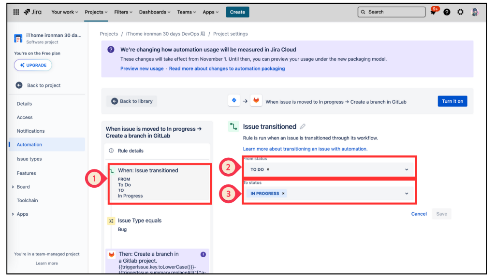Click the Back to project arrow icon
This screenshot has height=278, width=495.
[19, 85]
